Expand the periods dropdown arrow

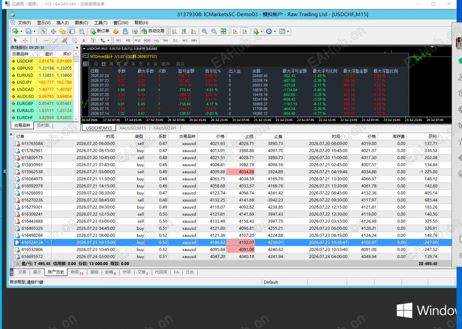(x=275, y=32)
